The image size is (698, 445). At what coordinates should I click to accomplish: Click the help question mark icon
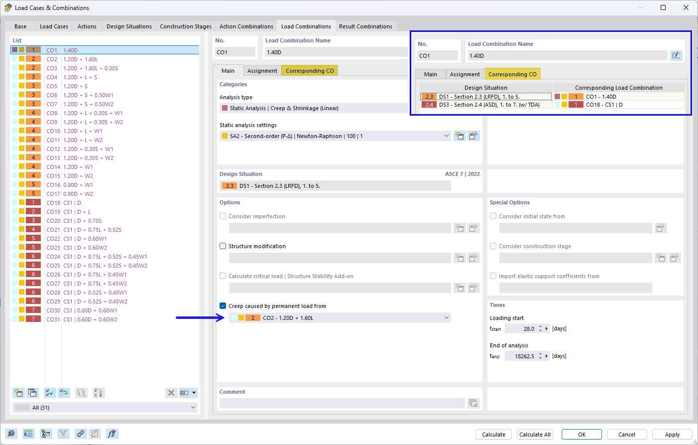11,434
